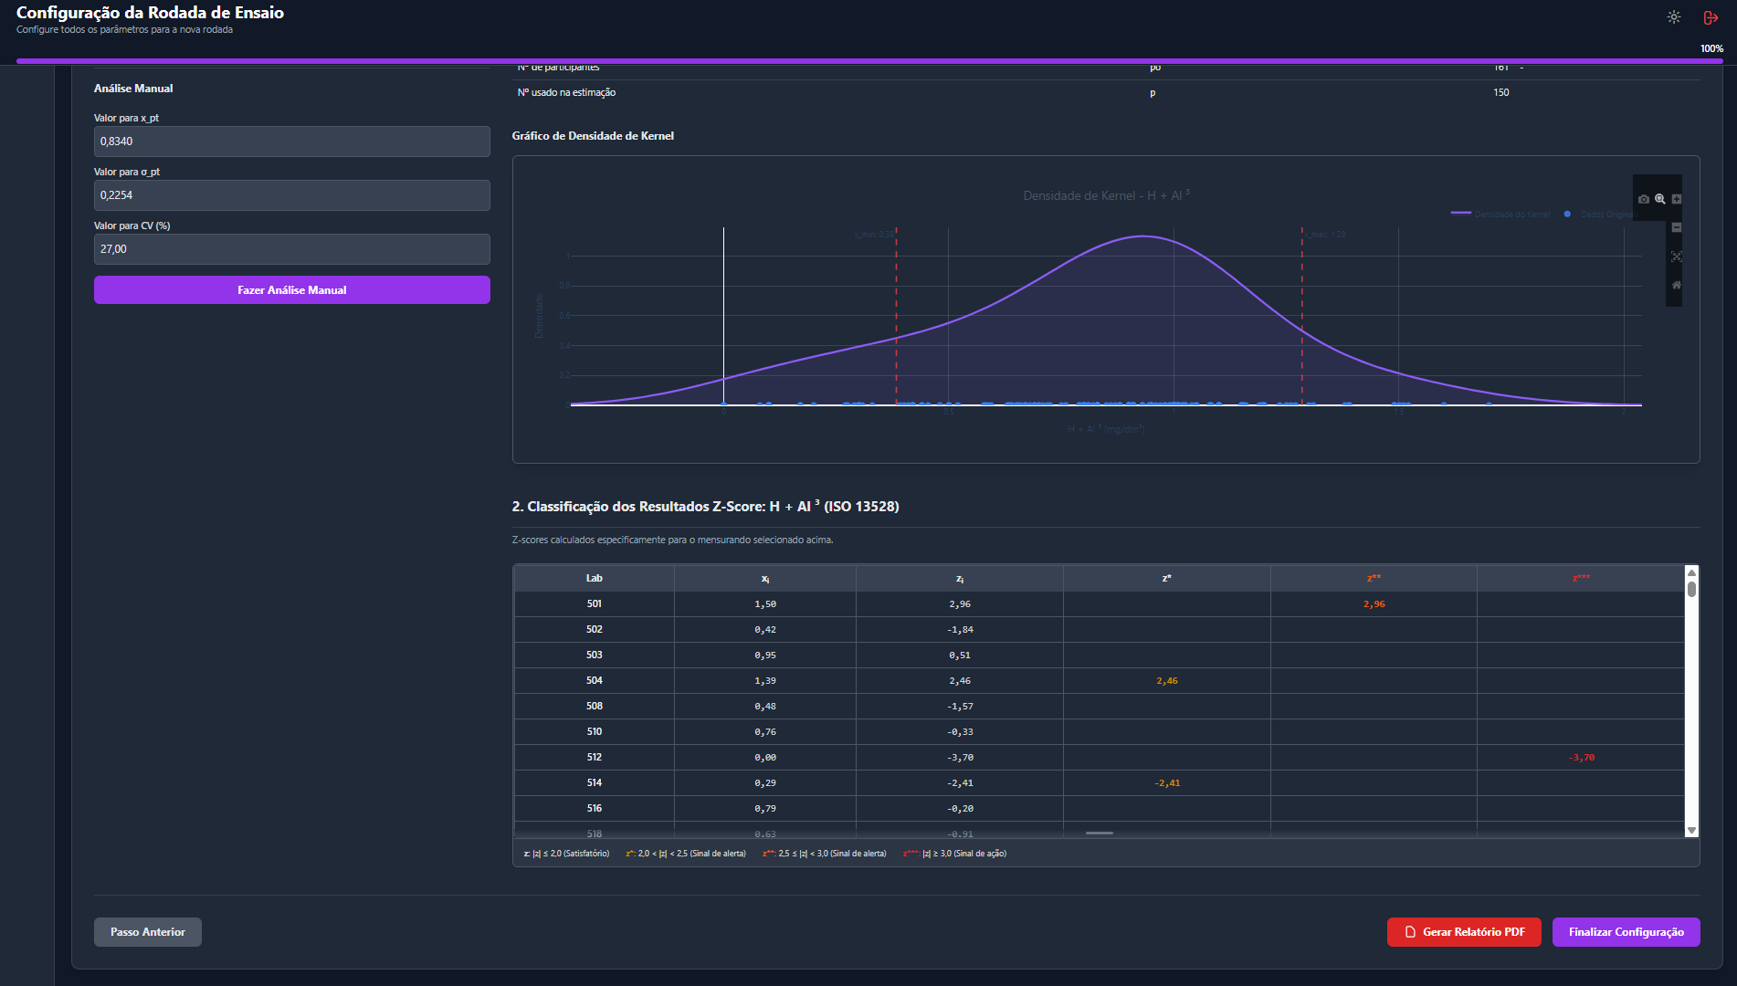Viewport: 1737px width, 986px height.
Task: Click the Fazer Análise Manual button
Action: (x=292, y=290)
